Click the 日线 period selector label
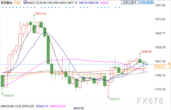The width and height of the screenshot is (171, 110). pos(17,3)
